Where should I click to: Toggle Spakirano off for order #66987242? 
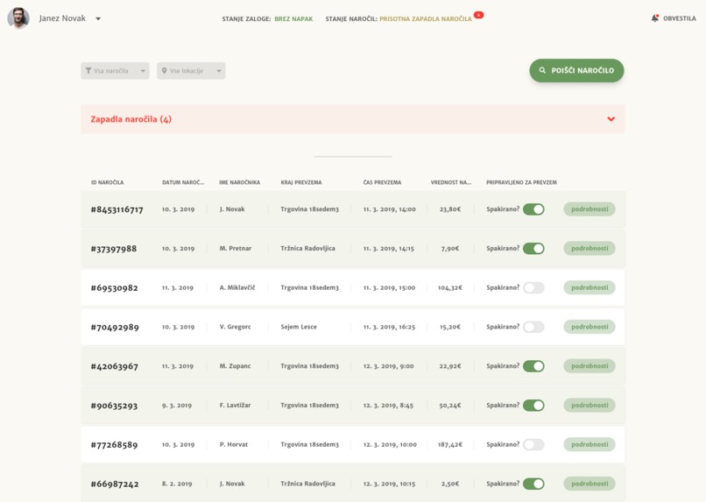click(x=533, y=484)
